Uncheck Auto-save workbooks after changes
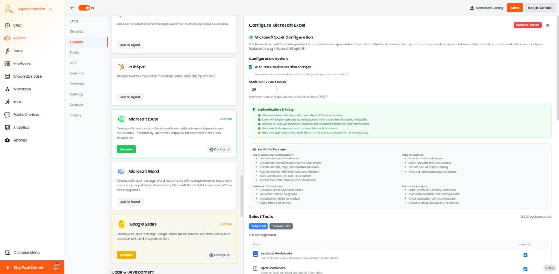The height and width of the screenshot is (274, 559). (x=251, y=67)
